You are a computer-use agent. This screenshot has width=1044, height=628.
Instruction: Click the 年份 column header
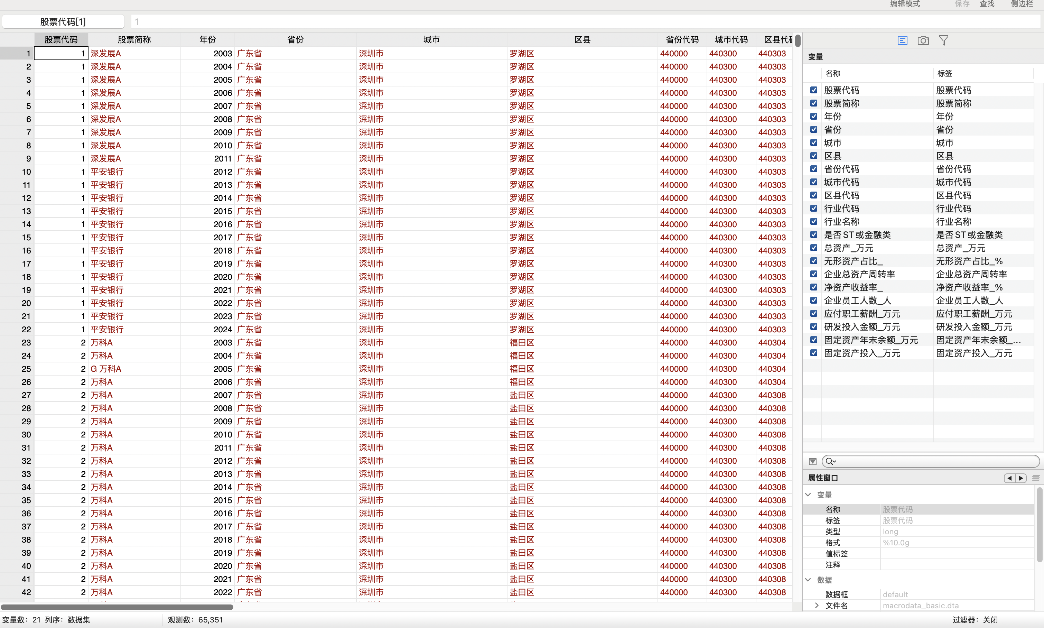[207, 39]
